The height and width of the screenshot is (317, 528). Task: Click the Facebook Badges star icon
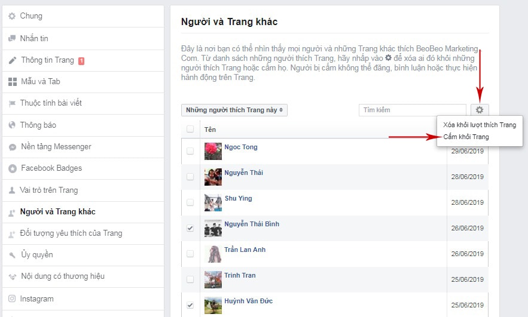point(12,168)
